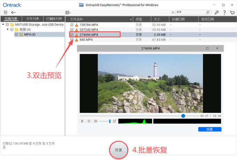
Task: Click the VLC icon of 274696.MP4
Action: [x=77, y=35]
